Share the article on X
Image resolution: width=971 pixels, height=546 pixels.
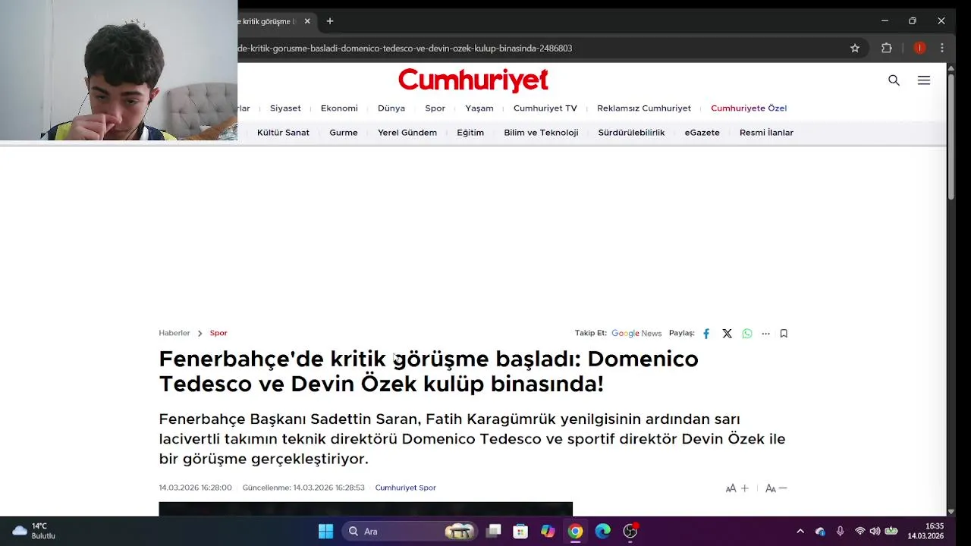pos(727,334)
